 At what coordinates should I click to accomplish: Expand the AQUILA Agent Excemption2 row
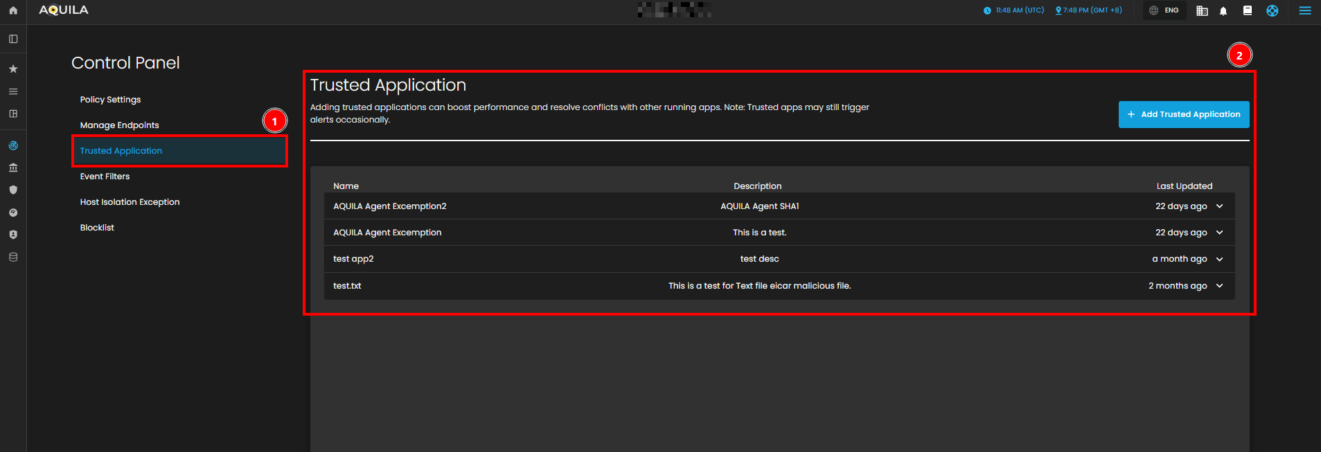click(1219, 206)
